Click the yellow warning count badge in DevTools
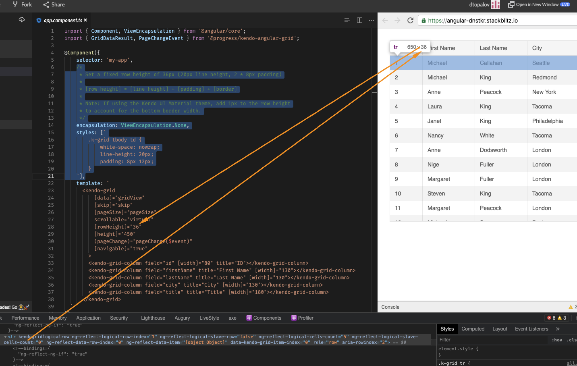 point(562,318)
